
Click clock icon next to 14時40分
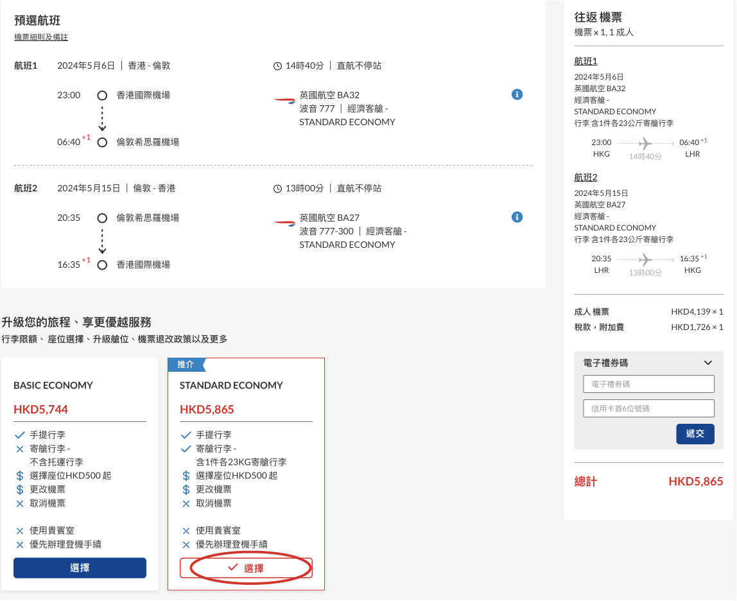[277, 66]
